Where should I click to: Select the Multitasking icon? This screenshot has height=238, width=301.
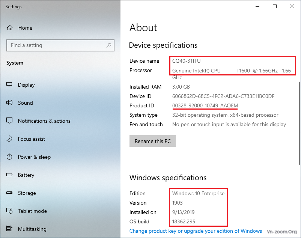click(9, 229)
